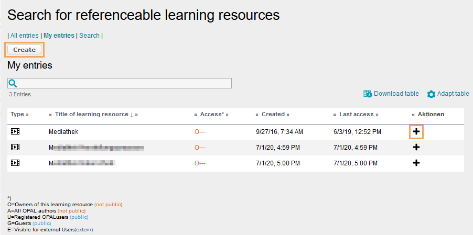Sort entries by Access column header
This screenshot has width=473, height=235.
(211, 114)
